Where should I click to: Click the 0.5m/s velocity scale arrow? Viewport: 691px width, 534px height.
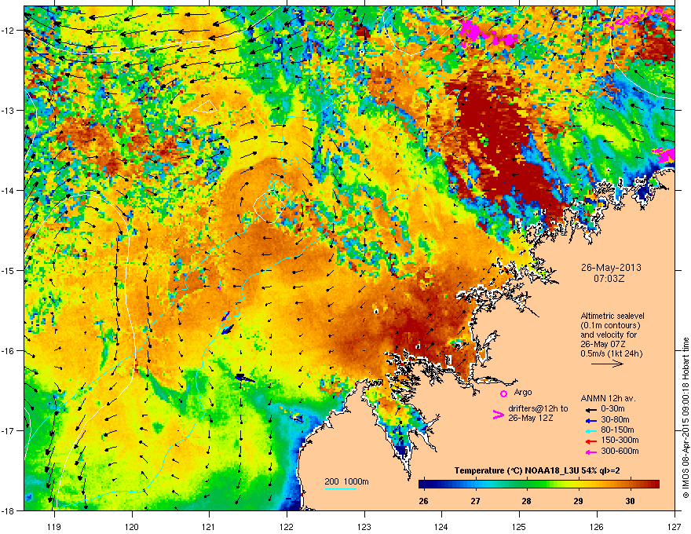(607, 364)
